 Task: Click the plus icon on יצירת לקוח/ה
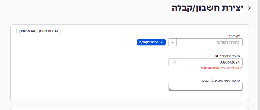coord(162,42)
